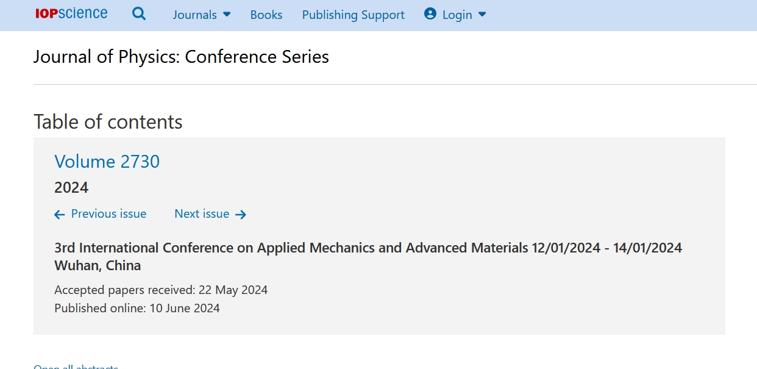This screenshot has height=369, width=757.
Task: Open the Volume 2730 link
Action: [x=107, y=161]
